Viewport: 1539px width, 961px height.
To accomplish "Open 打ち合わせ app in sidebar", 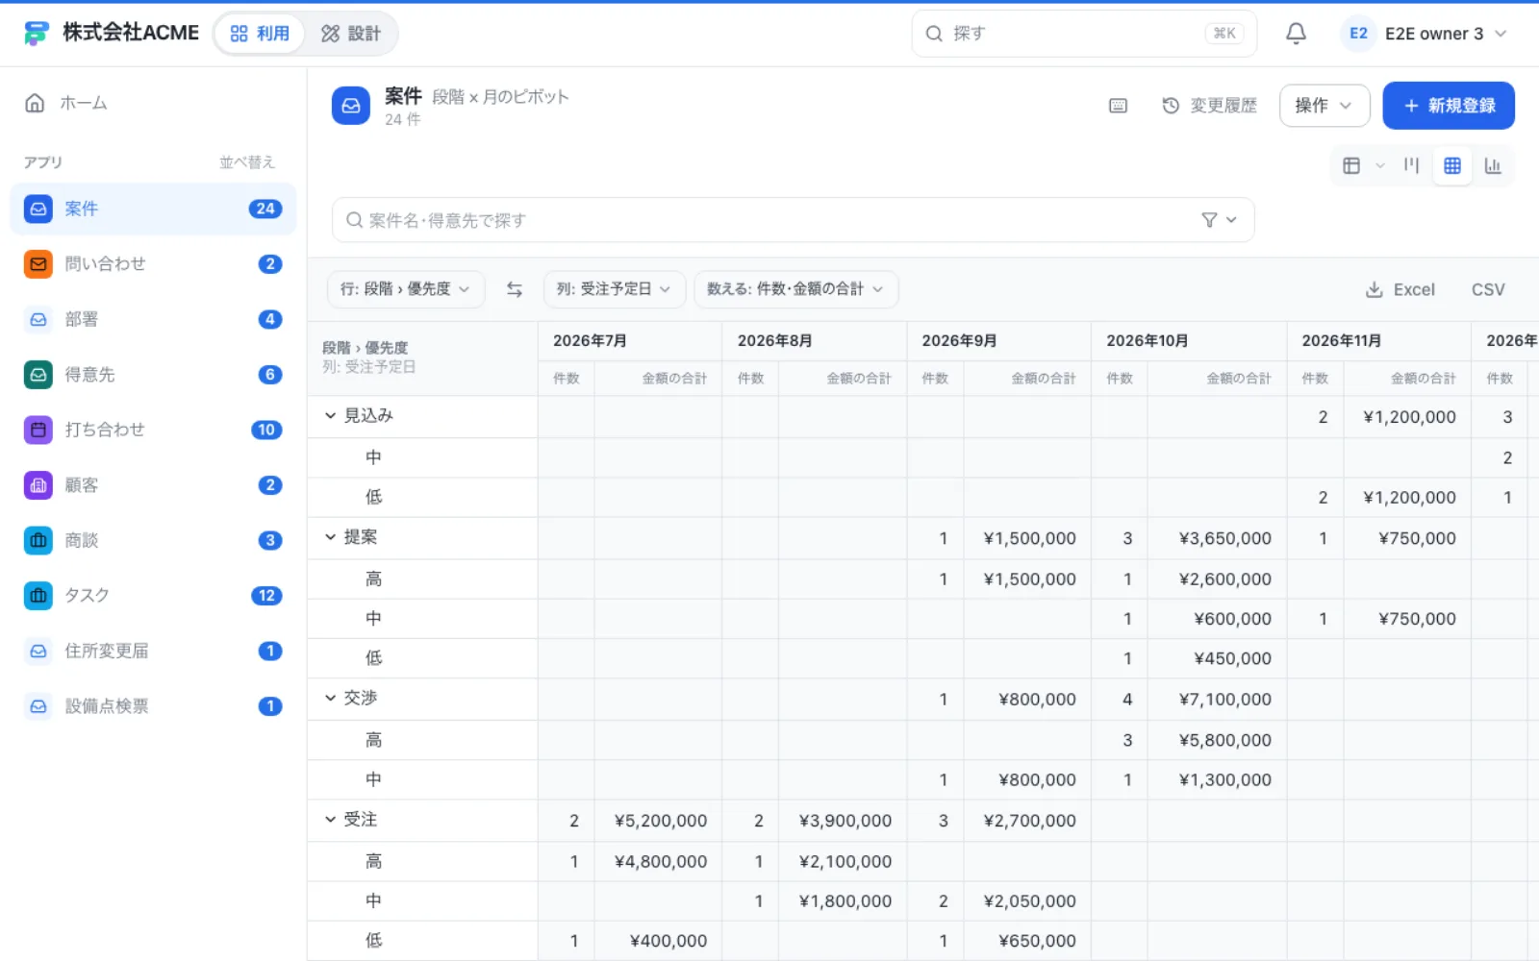I will tap(153, 430).
